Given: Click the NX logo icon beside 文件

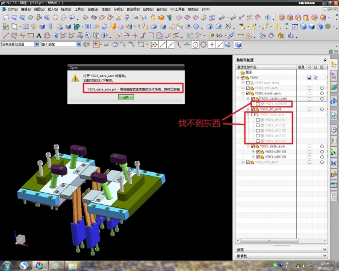Looking at the screenshot, I should pos(4,9).
